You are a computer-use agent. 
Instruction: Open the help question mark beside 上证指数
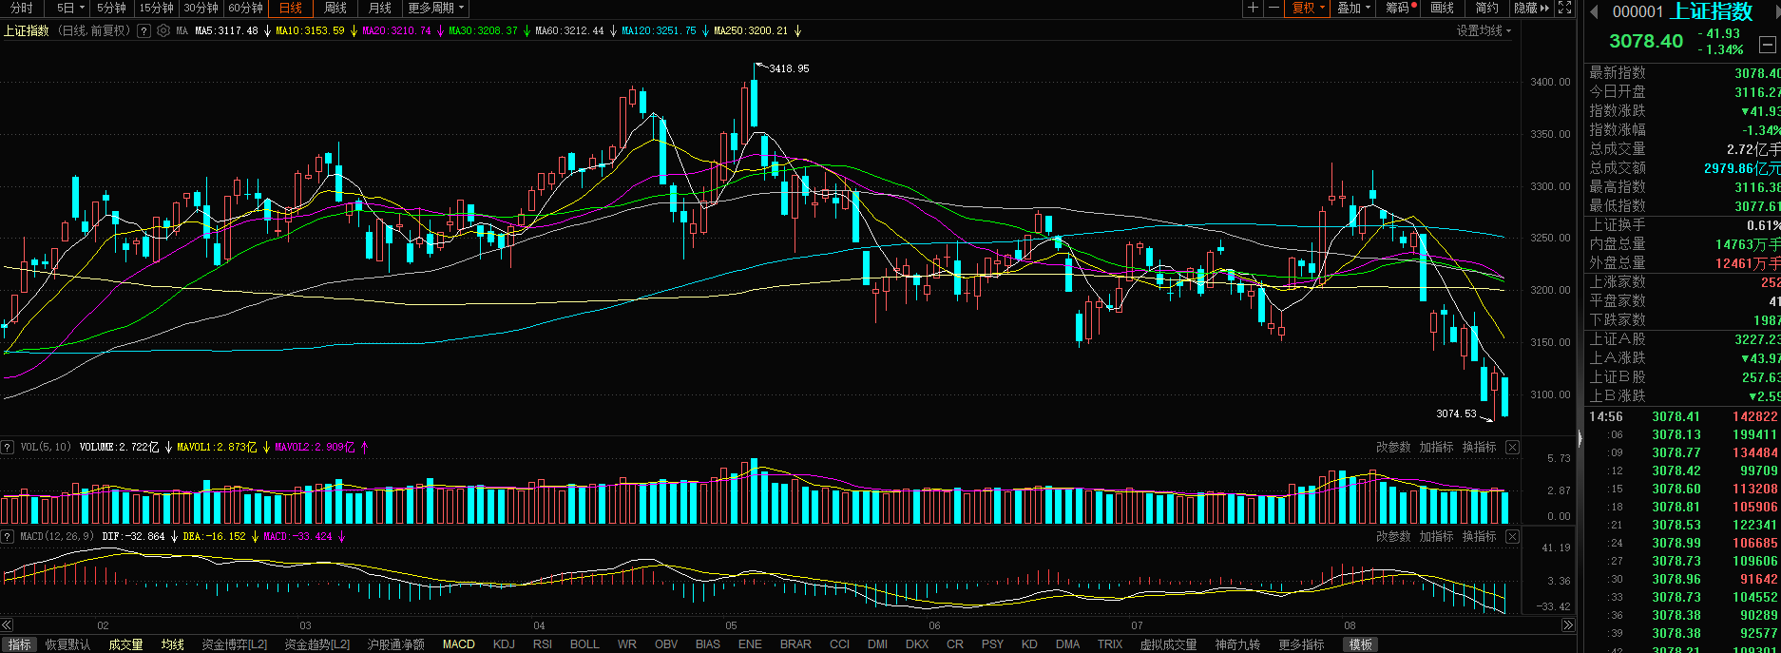point(144,30)
